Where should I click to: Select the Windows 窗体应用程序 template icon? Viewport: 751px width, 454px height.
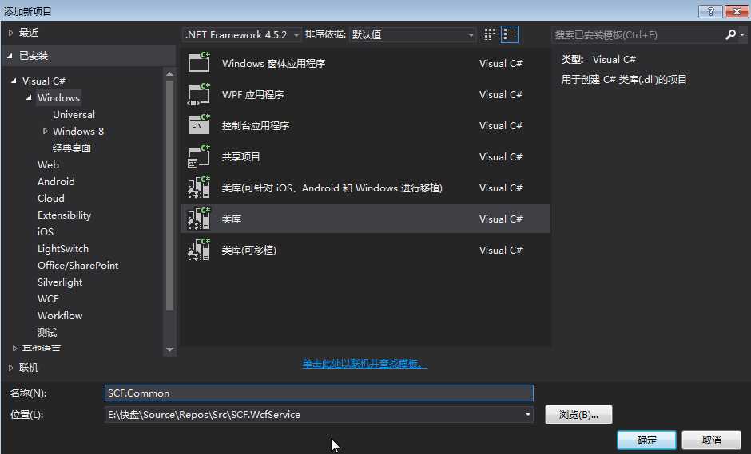[x=199, y=62]
